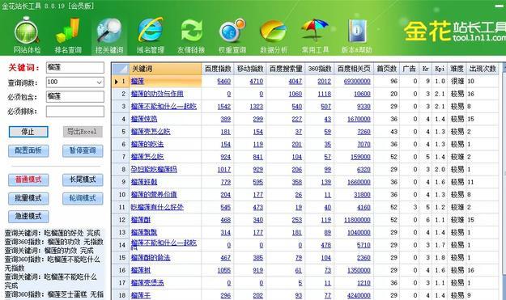Click the table's top-left select-all corner cell
The width and height of the screenshot is (506, 300).
(121, 69)
